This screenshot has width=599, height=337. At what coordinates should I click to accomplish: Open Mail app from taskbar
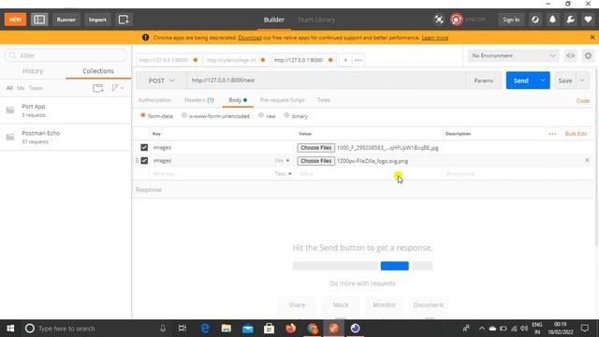coord(247,329)
